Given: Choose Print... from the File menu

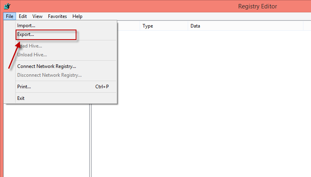Looking at the screenshot, I should (x=24, y=87).
